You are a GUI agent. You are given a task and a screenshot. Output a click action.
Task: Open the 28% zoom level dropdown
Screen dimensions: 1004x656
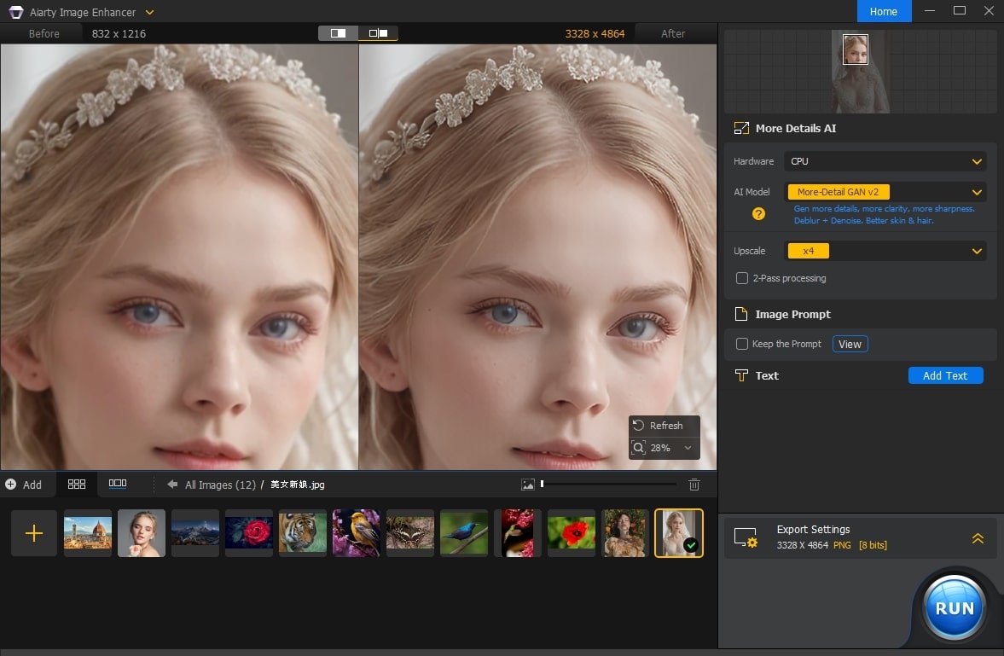coord(688,448)
